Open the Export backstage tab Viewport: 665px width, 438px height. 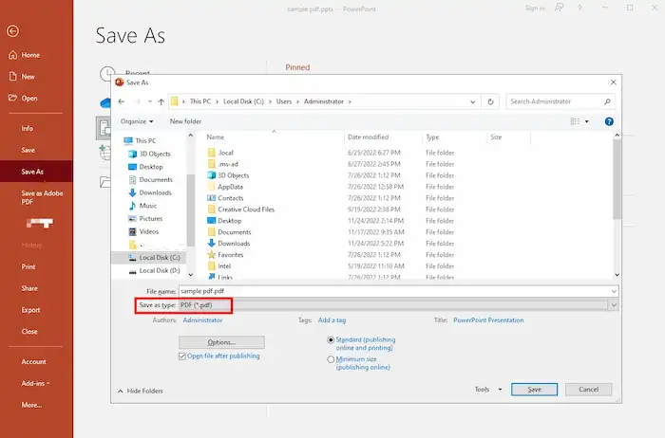pos(31,310)
